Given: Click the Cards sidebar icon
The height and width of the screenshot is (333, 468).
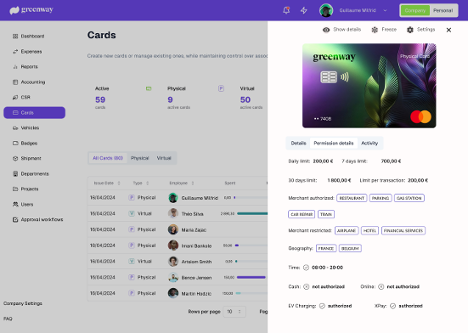Looking at the screenshot, I should coord(15,112).
